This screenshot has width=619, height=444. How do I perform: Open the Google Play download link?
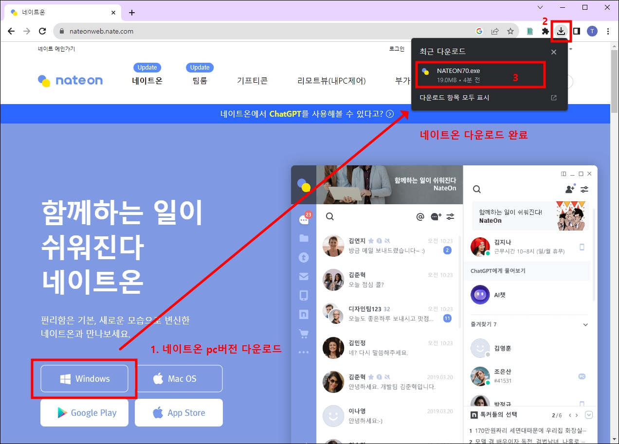pos(84,412)
